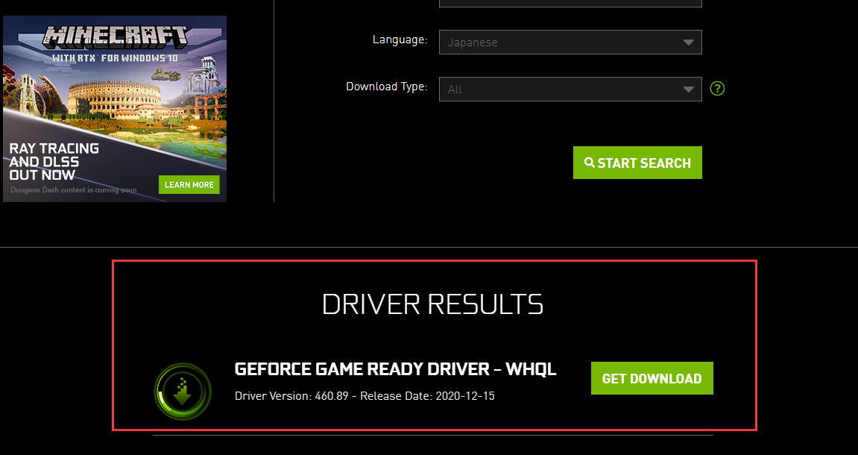Click the green question mark help icon
Image resolution: width=858 pixels, height=455 pixels.
click(x=717, y=88)
